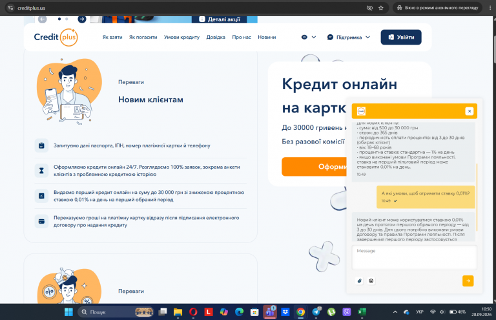Viewport: 496px width, 320px height.
Task: Click the chat scrollbar
Action: (x=477, y=197)
